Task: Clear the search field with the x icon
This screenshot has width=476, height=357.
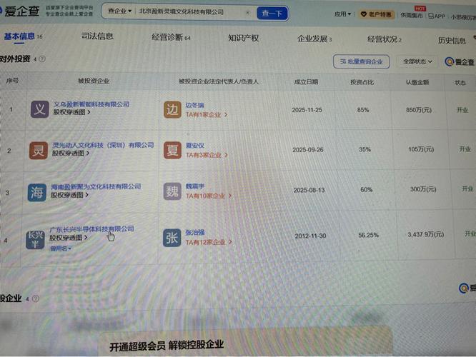Action: pos(248,13)
